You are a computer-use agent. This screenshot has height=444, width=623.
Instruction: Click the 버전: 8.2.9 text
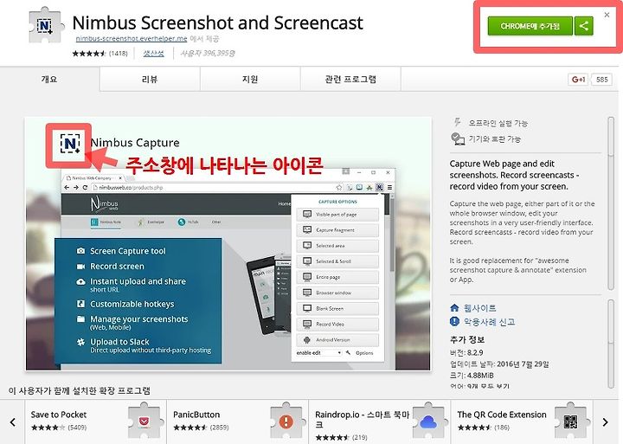(x=466, y=352)
